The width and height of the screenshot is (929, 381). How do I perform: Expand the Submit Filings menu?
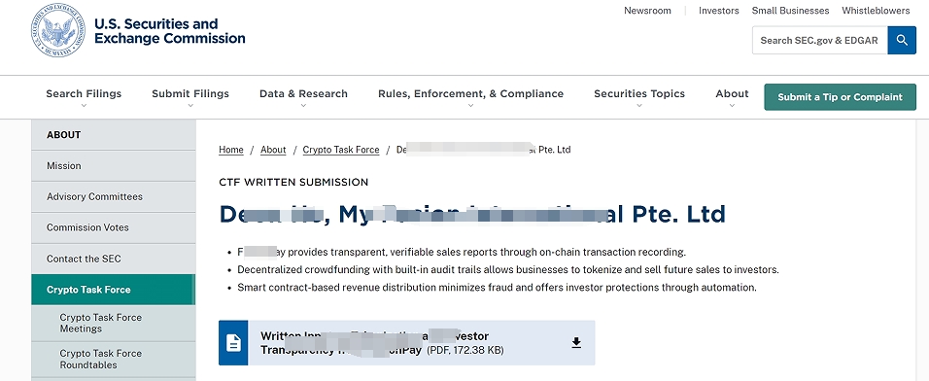[x=190, y=98]
